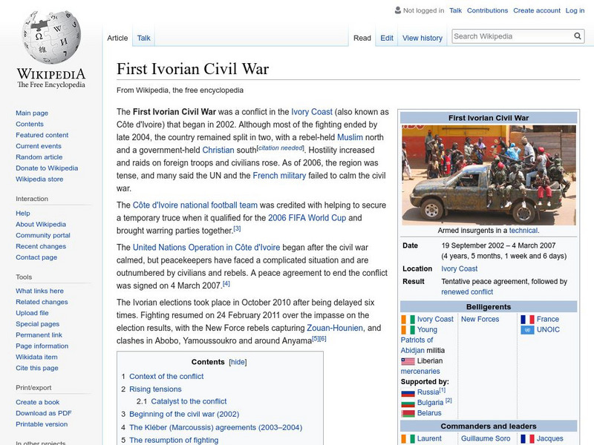Open the View history tab
Image resolution: width=594 pixels, height=445 pixels.
click(422, 37)
